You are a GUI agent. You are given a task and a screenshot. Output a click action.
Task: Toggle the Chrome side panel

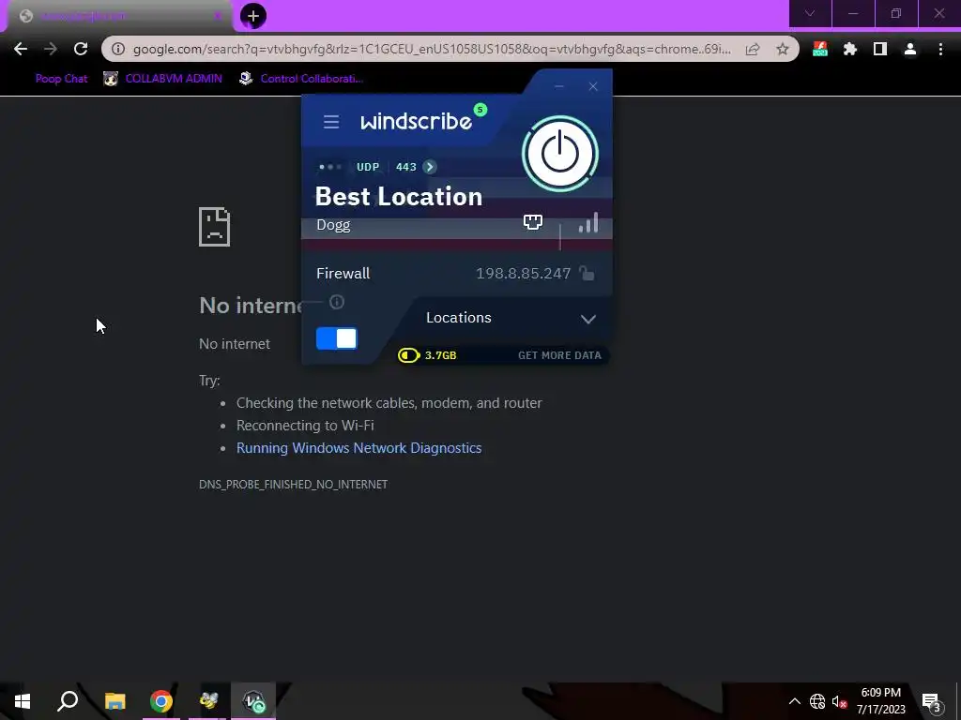coord(880,49)
